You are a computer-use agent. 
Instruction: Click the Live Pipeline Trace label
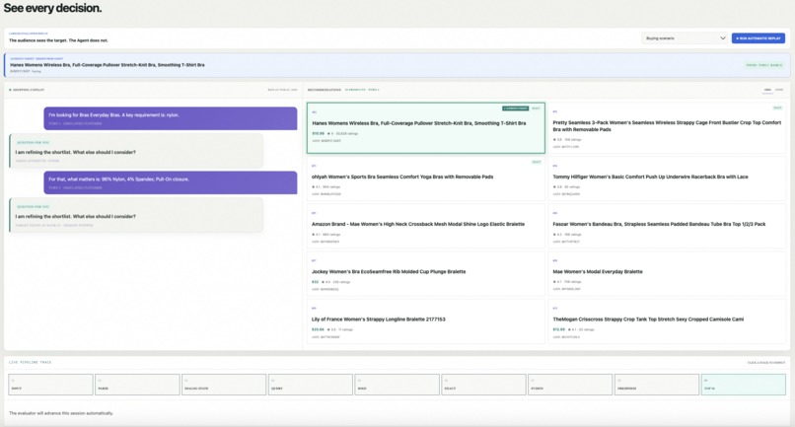coord(30,362)
